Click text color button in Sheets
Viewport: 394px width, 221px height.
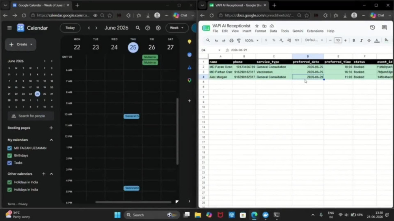(x=377, y=40)
